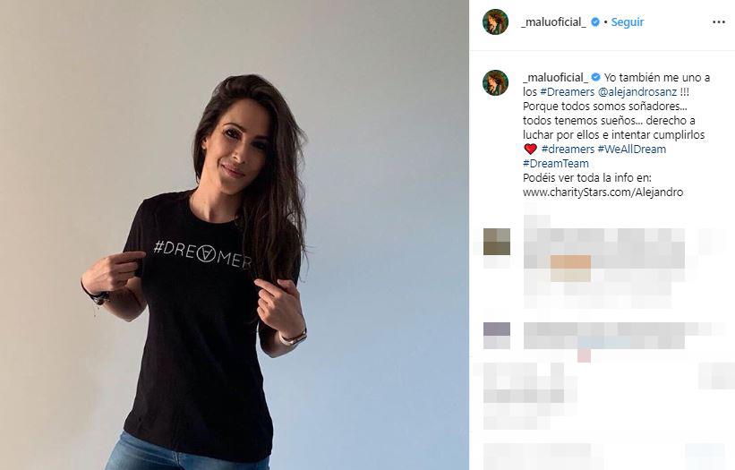Open the #DreamTeam hashtag
This screenshot has width=735, height=470.
coord(556,164)
